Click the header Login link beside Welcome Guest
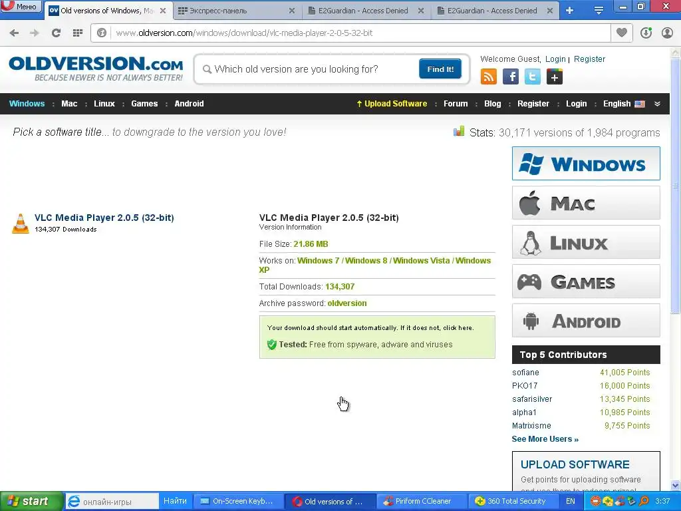 (555, 59)
